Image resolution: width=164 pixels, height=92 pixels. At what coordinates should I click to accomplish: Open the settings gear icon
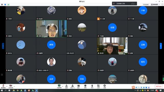coord(105,86)
